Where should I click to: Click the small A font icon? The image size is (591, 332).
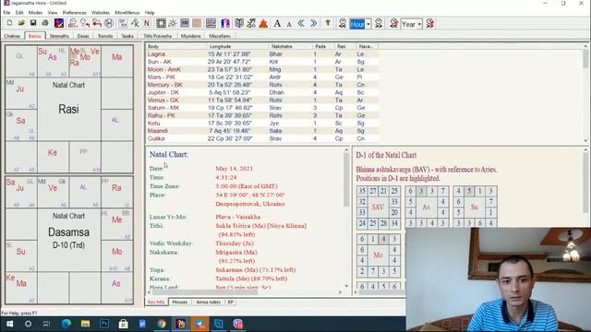click(289, 24)
